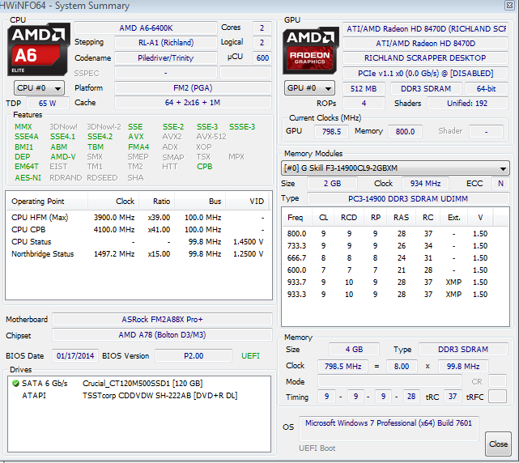Click the UEFI Boot label

point(317,448)
